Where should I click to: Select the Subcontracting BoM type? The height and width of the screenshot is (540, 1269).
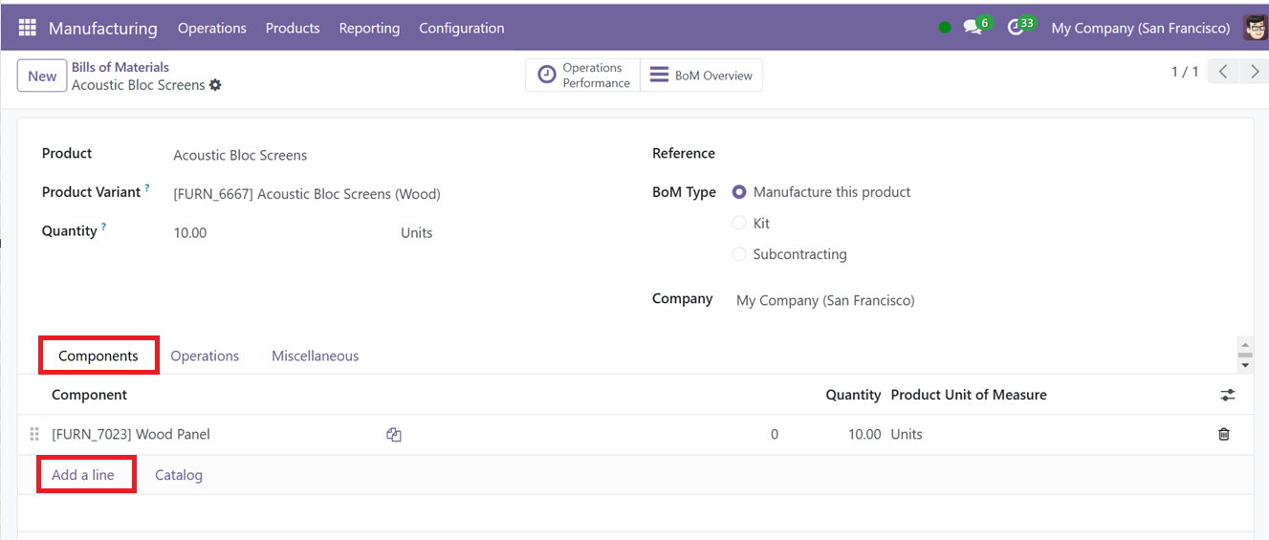pyautogui.click(x=739, y=255)
